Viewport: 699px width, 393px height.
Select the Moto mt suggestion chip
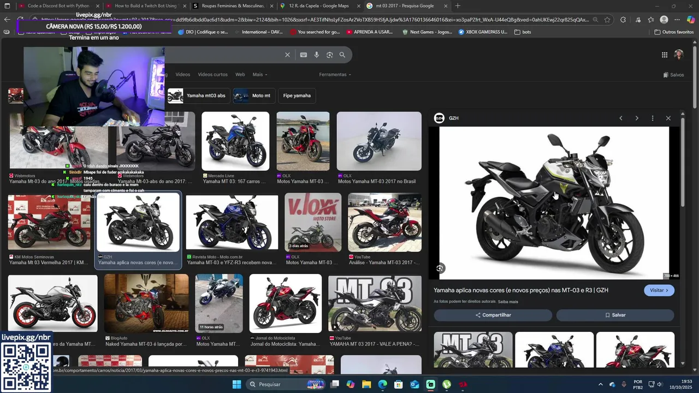coord(254,96)
